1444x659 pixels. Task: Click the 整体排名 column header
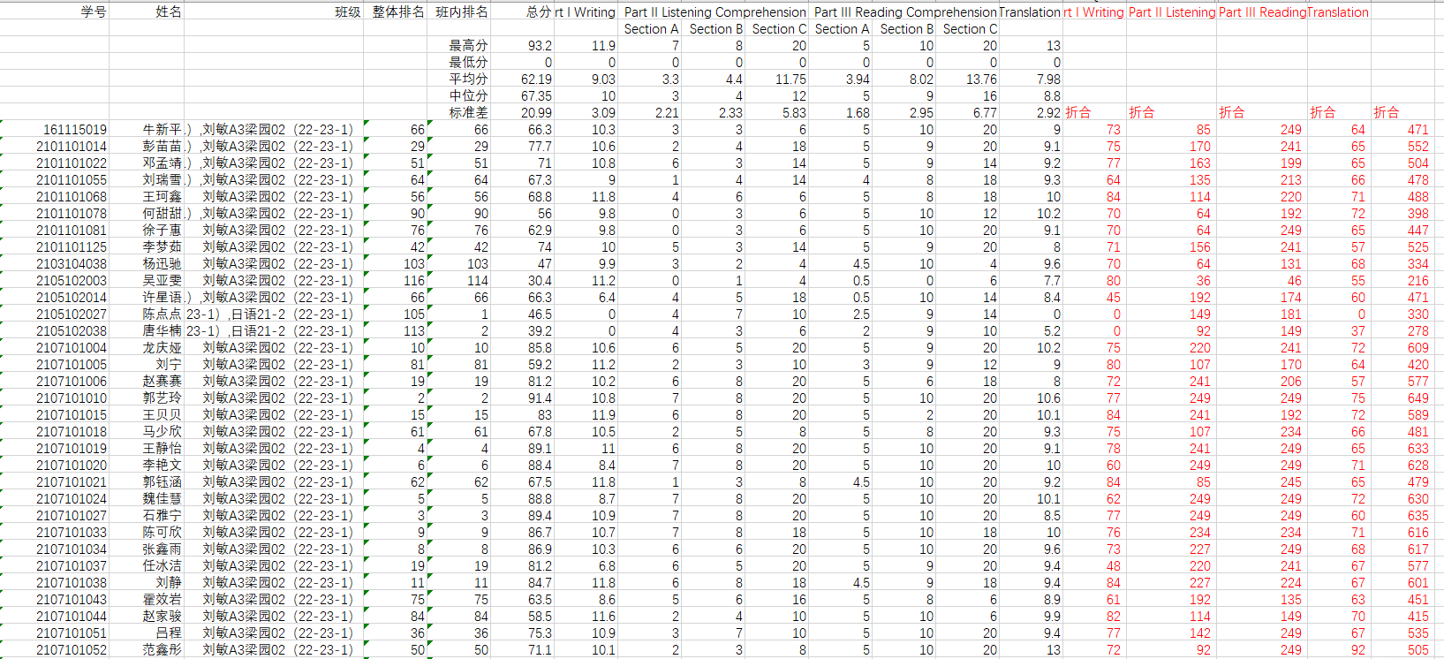tap(397, 12)
